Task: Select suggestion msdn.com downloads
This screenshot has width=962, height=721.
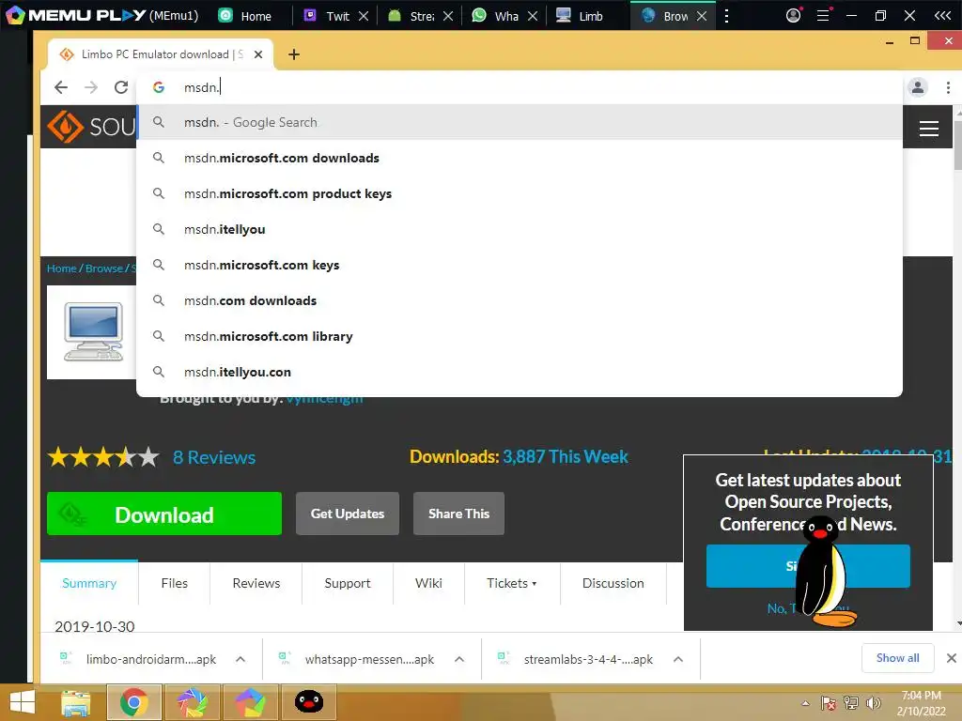Action: [x=520, y=300]
